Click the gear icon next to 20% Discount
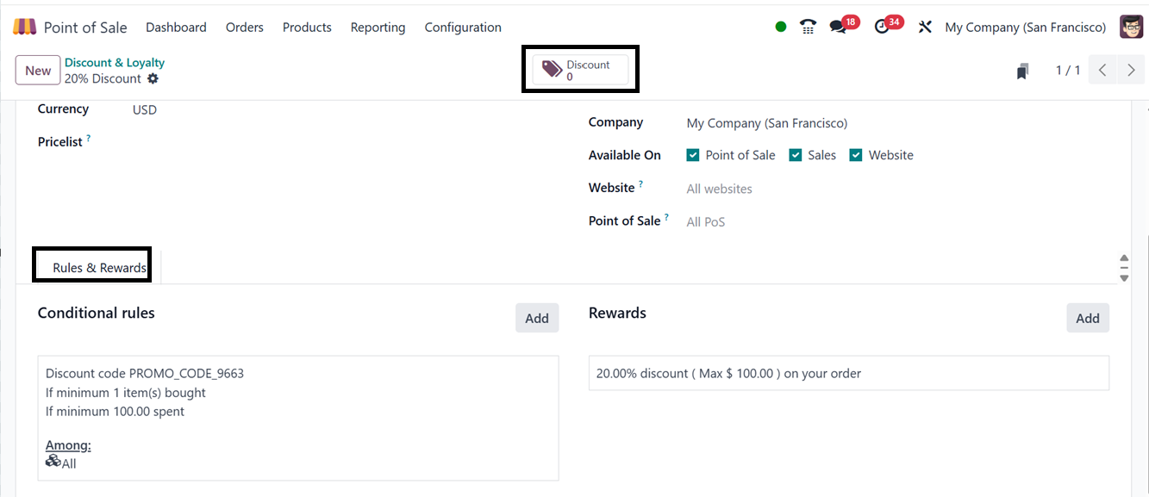 coord(153,78)
